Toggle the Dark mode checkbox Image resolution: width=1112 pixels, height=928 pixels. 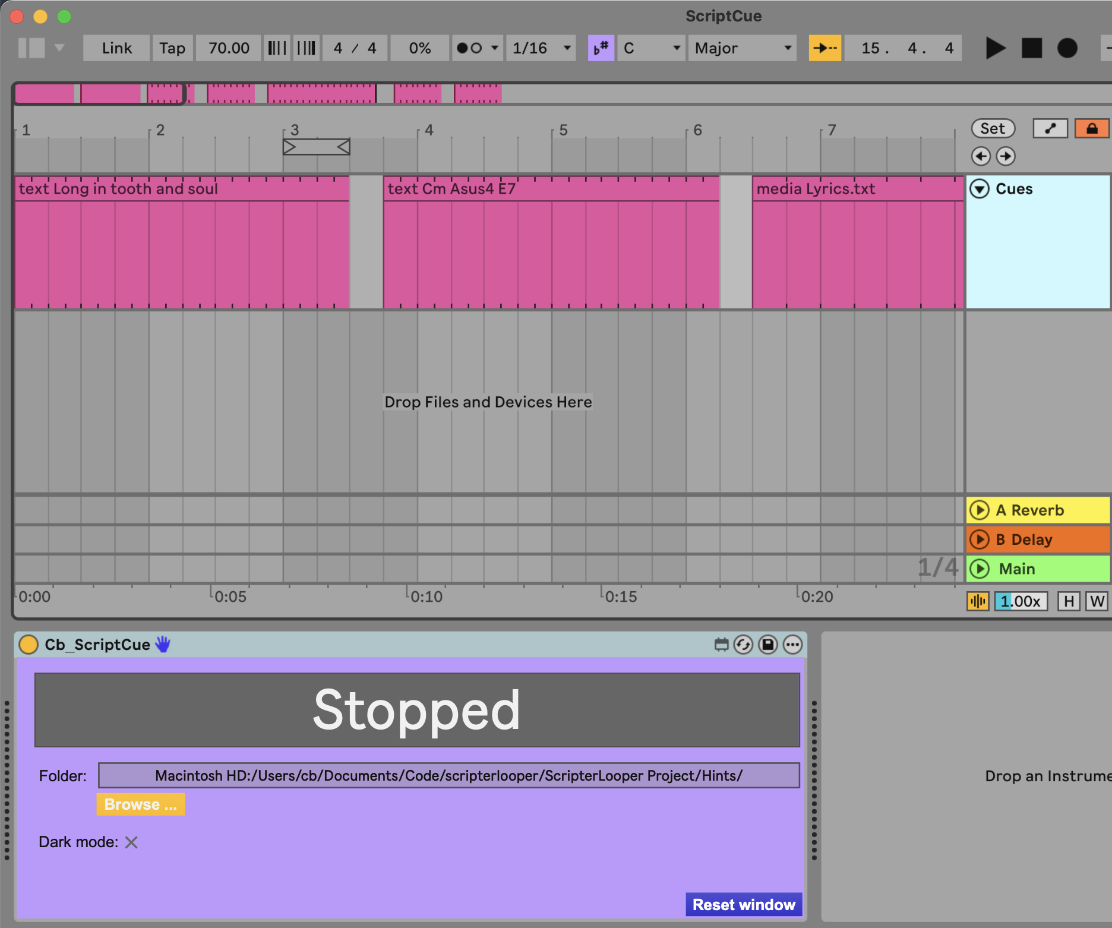131,842
